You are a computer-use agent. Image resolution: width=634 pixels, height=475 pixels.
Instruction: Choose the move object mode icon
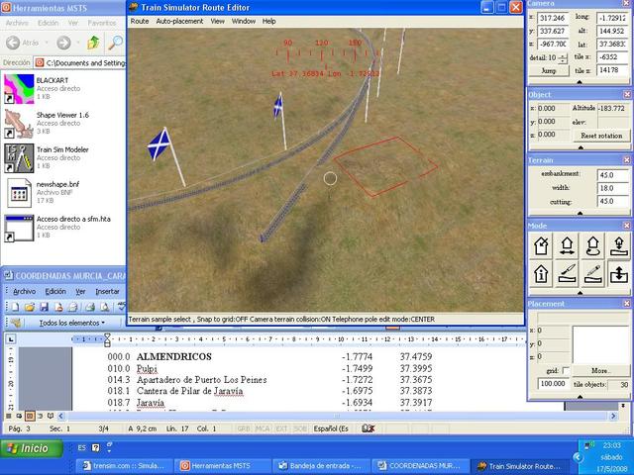[x=567, y=245]
